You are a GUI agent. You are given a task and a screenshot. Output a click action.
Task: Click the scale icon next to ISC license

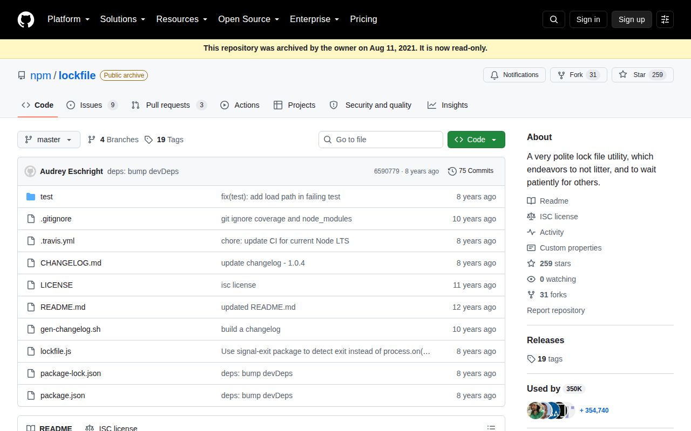531,217
